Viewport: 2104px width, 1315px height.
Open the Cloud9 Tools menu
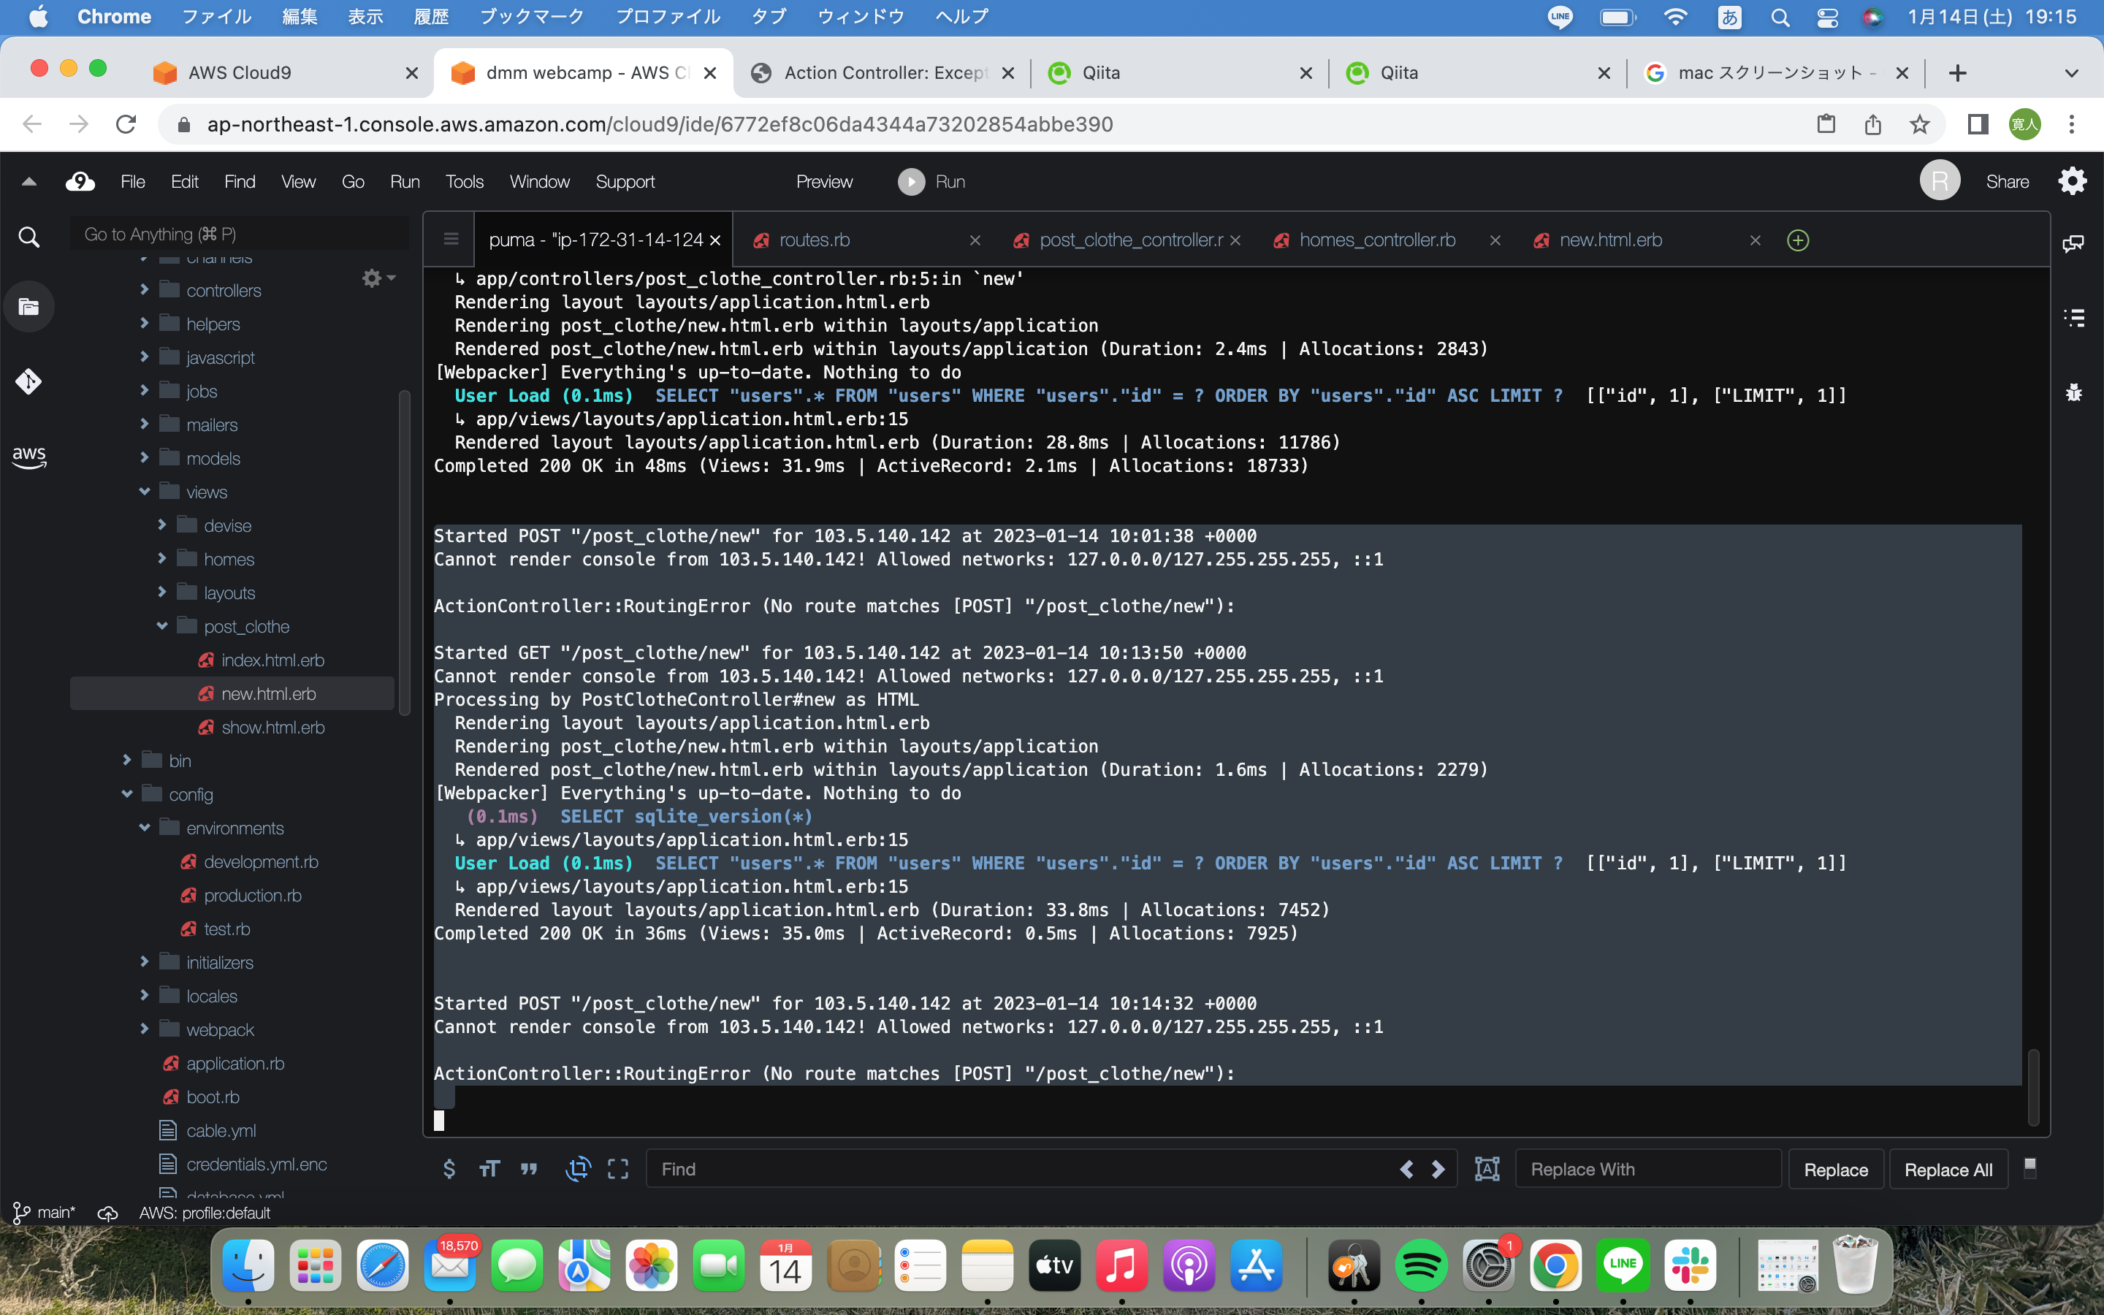tap(465, 182)
